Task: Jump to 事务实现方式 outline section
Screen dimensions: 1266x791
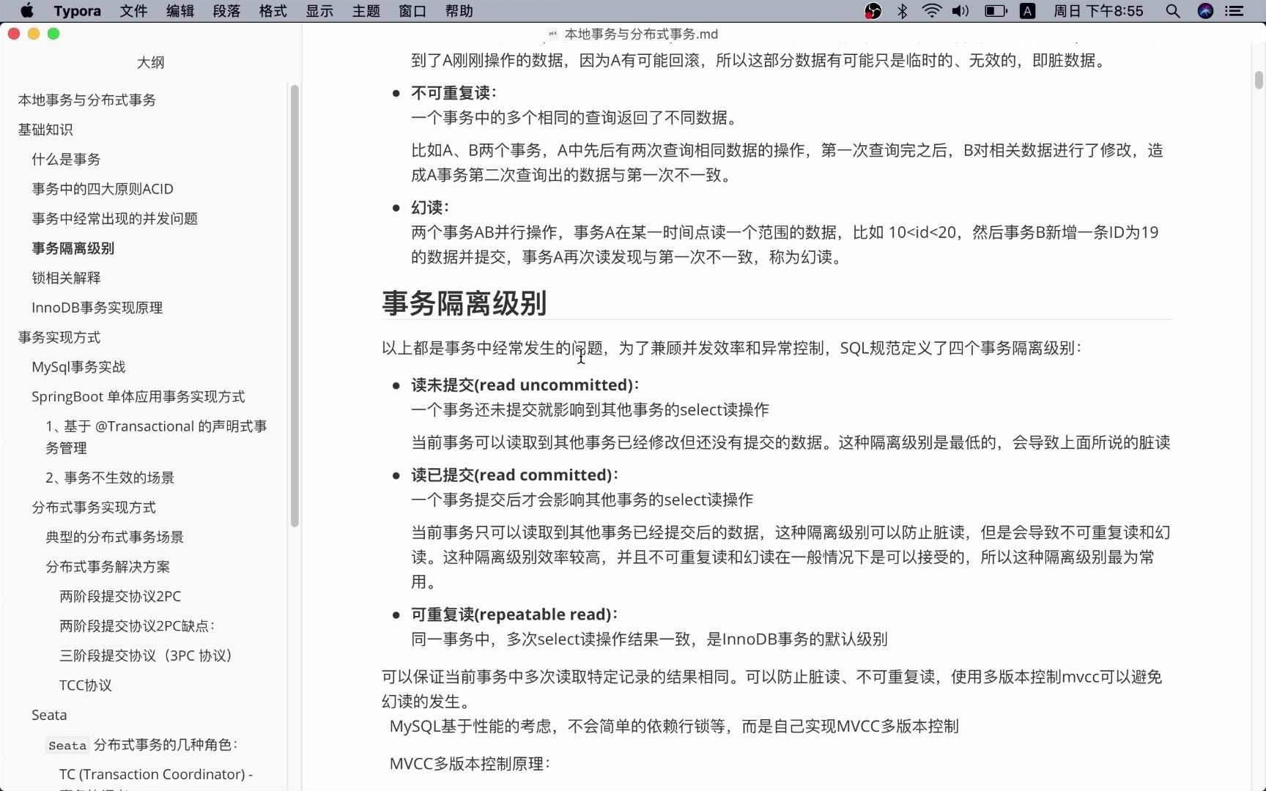Action: point(59,337)
